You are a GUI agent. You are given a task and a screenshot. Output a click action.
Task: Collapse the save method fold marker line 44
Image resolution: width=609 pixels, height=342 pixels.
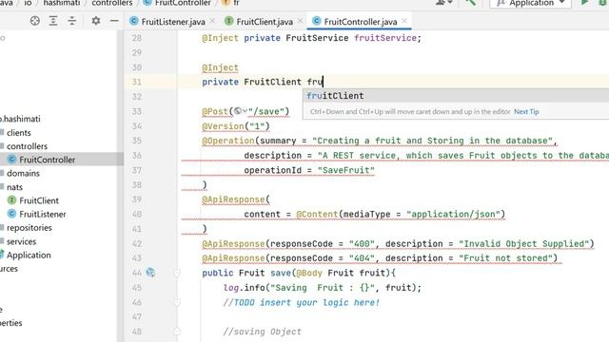tap(177, 273)
